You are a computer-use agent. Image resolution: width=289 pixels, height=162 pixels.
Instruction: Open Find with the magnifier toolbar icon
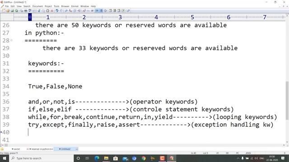66,11
